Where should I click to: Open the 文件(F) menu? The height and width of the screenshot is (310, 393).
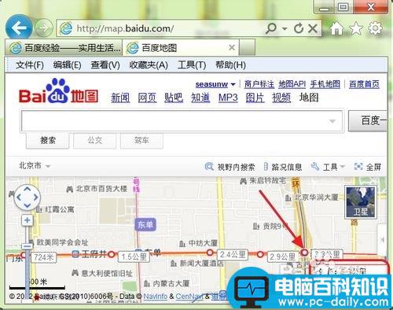[30, 65]
